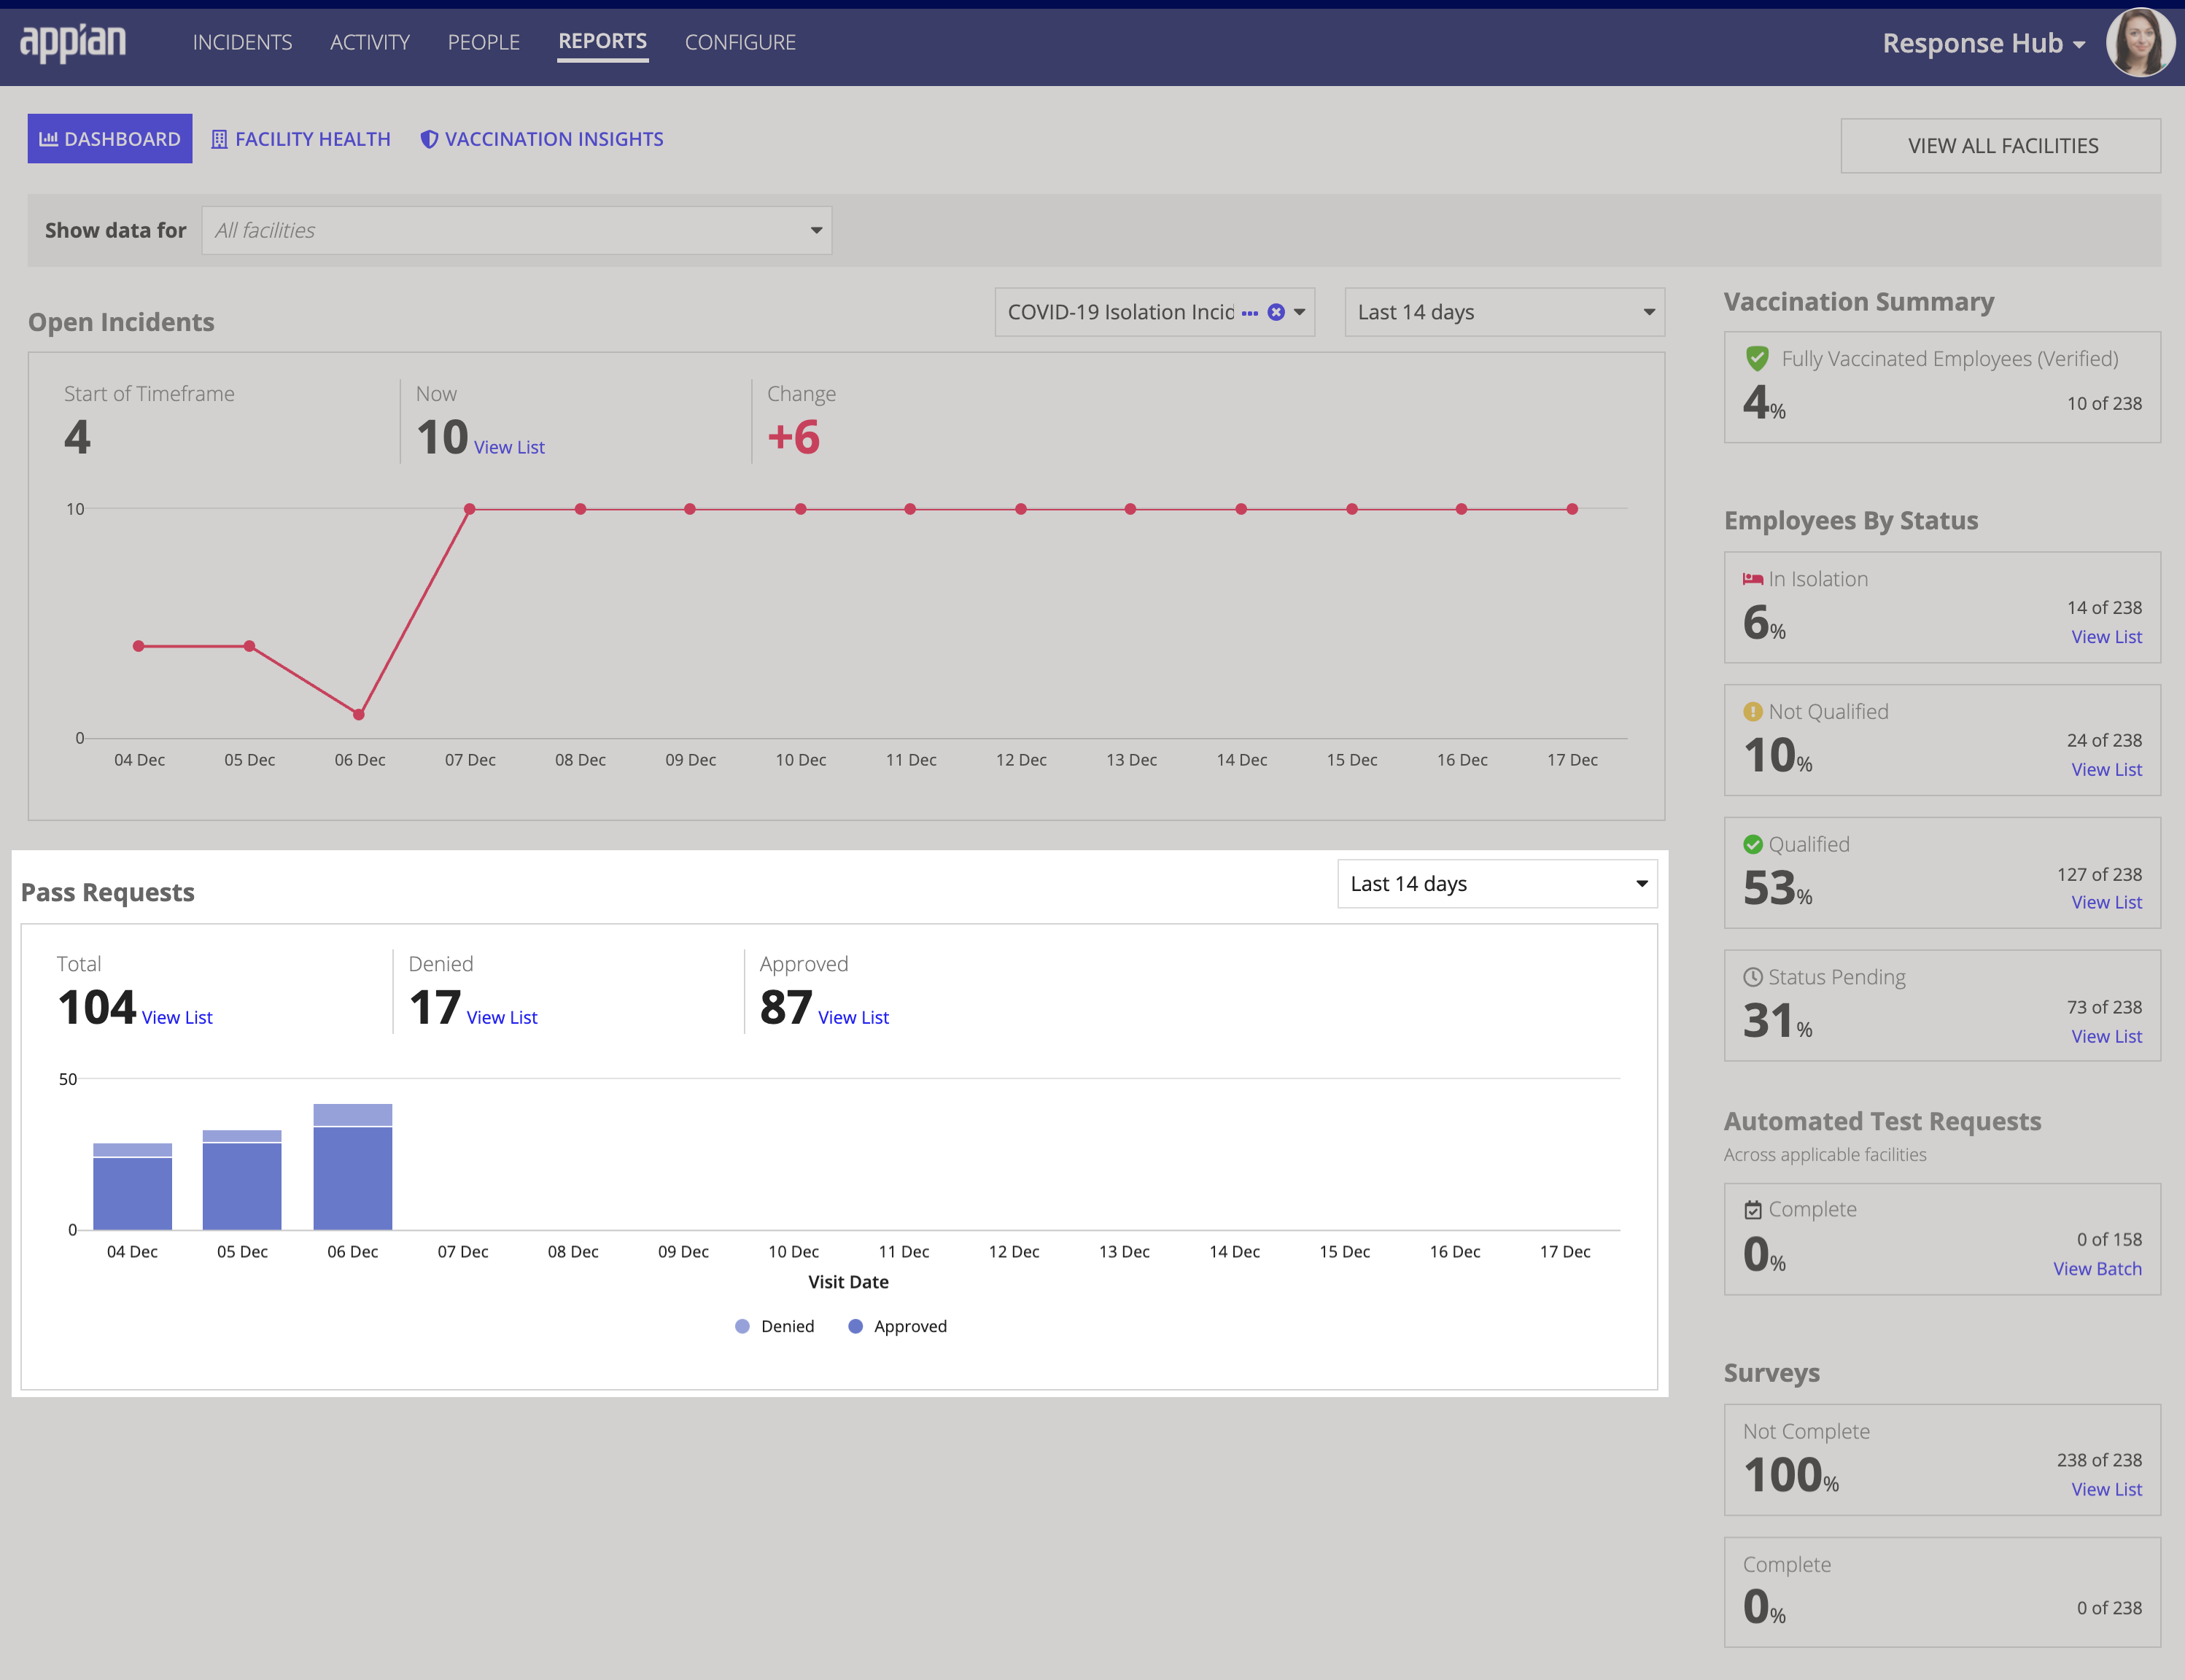Click the 05 Dec pass requests bar
Viewport: 2185px width, 1680px height.
pyautogui.click(x=242, y=1180)
